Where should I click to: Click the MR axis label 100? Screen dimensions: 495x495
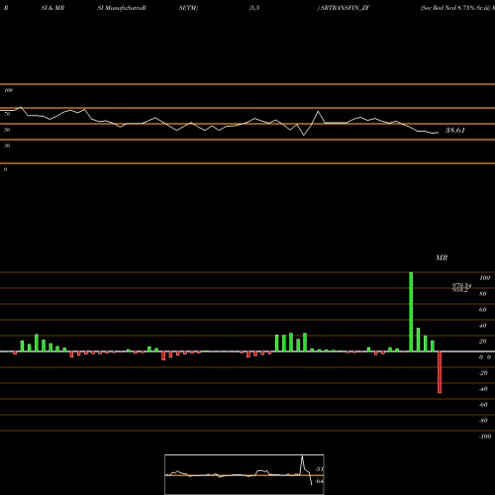point(485,278)
